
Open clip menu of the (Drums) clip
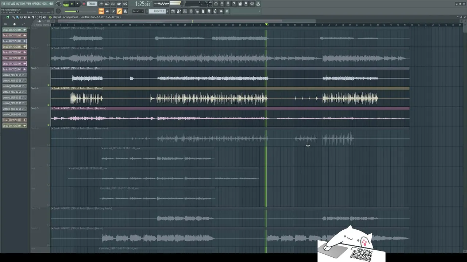pyautogui.click(x=53, y=88)
